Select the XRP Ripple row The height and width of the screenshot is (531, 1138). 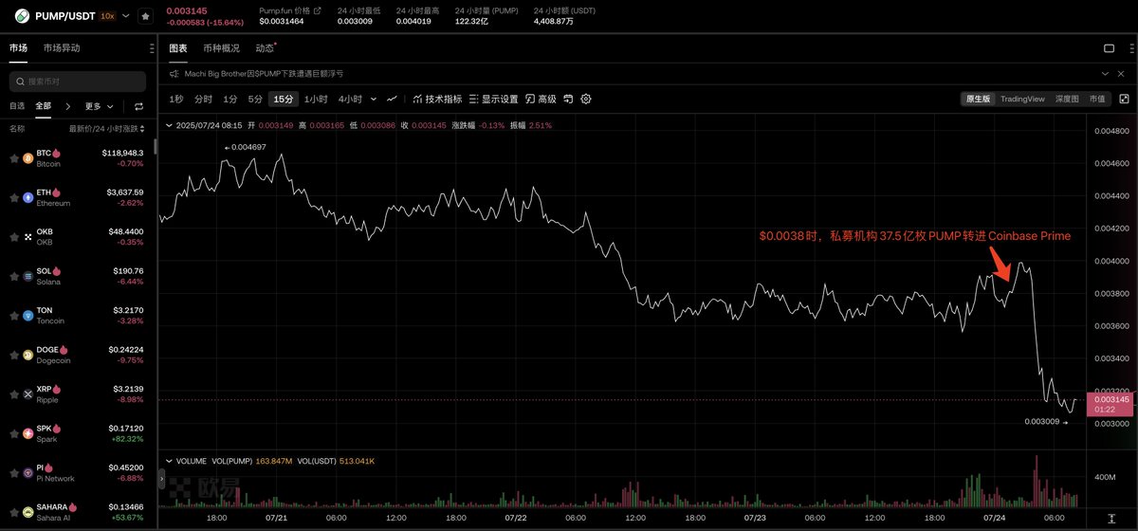pyautogui.click(x=78, y=394)
